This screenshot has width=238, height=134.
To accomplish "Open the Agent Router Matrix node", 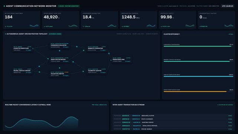I will tap(59, 60).
